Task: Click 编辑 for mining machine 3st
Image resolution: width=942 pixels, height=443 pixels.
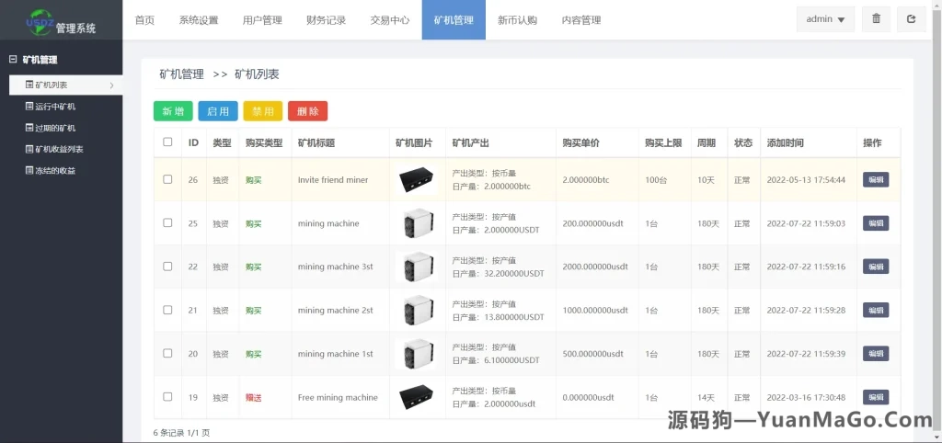Action: click(876, 267)
